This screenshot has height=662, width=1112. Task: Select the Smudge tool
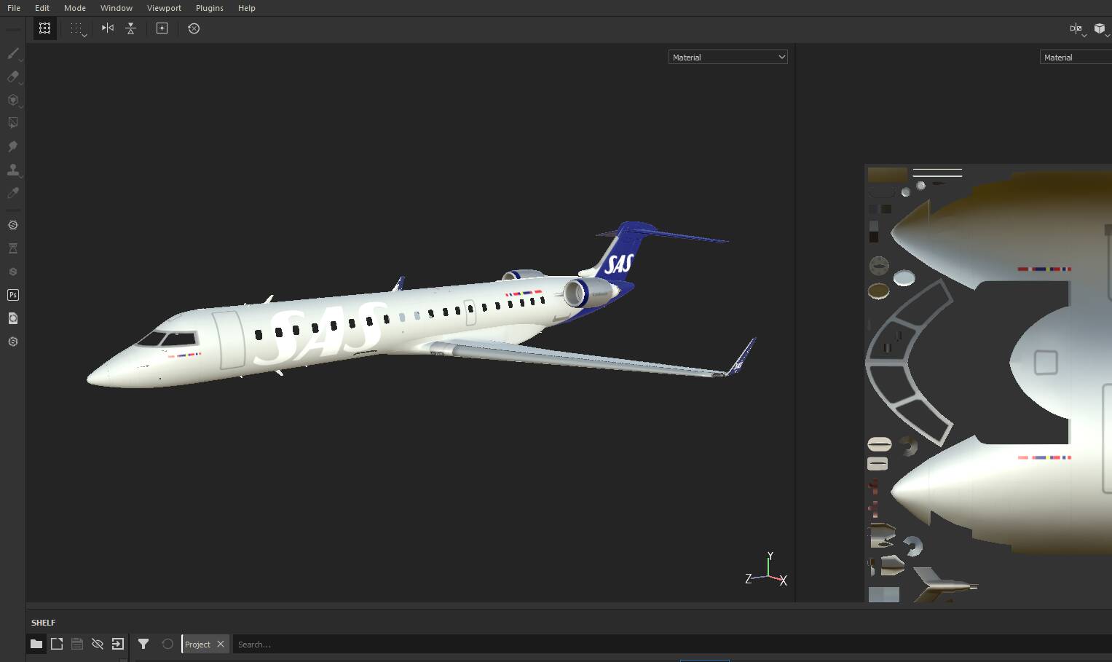coord(12,146)
